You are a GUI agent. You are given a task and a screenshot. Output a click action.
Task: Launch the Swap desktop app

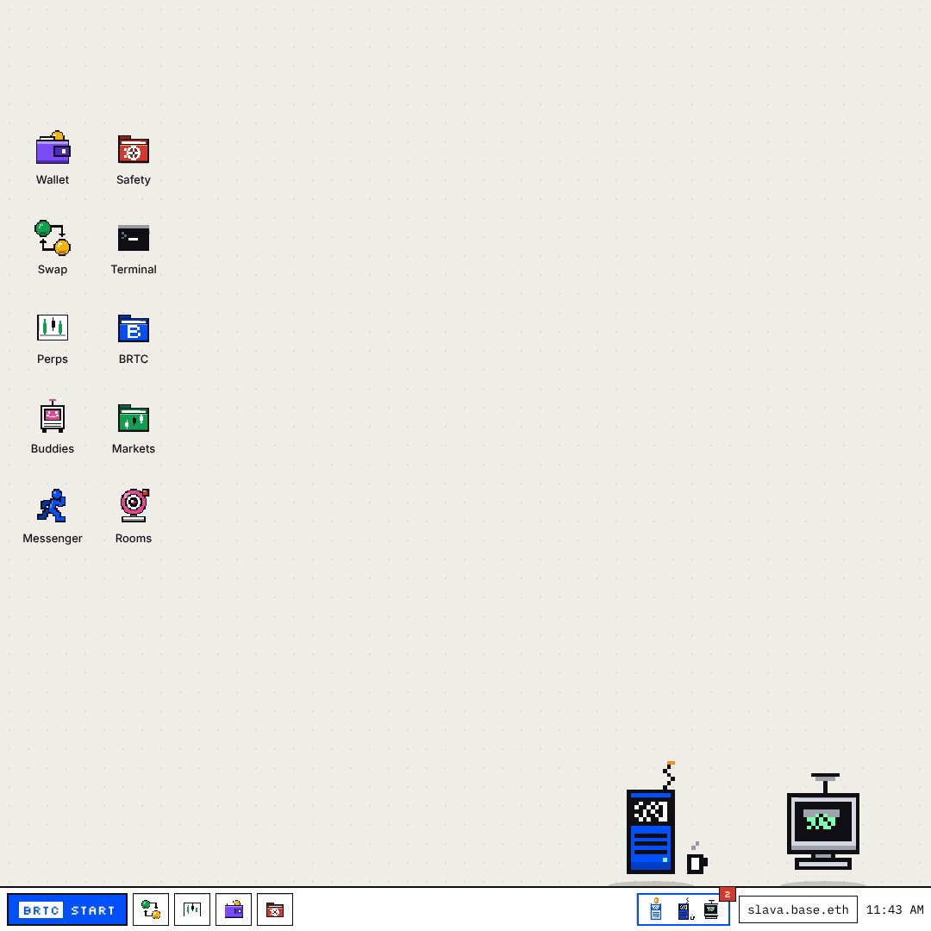[53, 238]
